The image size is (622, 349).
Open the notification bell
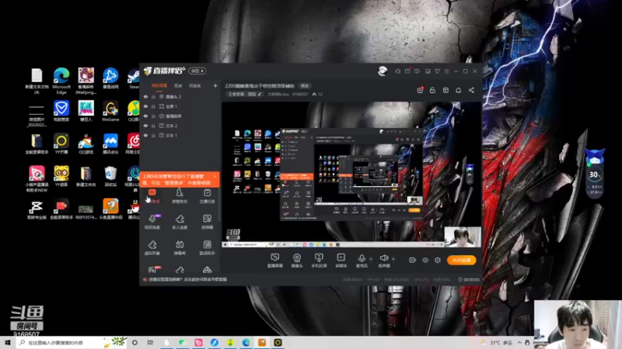point(458,90)
